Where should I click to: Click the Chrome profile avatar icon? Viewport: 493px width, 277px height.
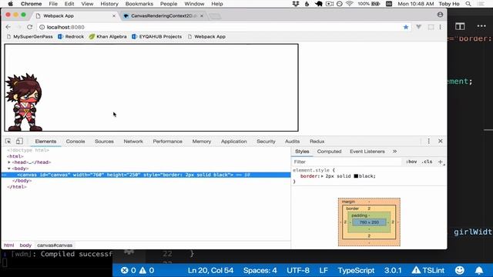440,15
